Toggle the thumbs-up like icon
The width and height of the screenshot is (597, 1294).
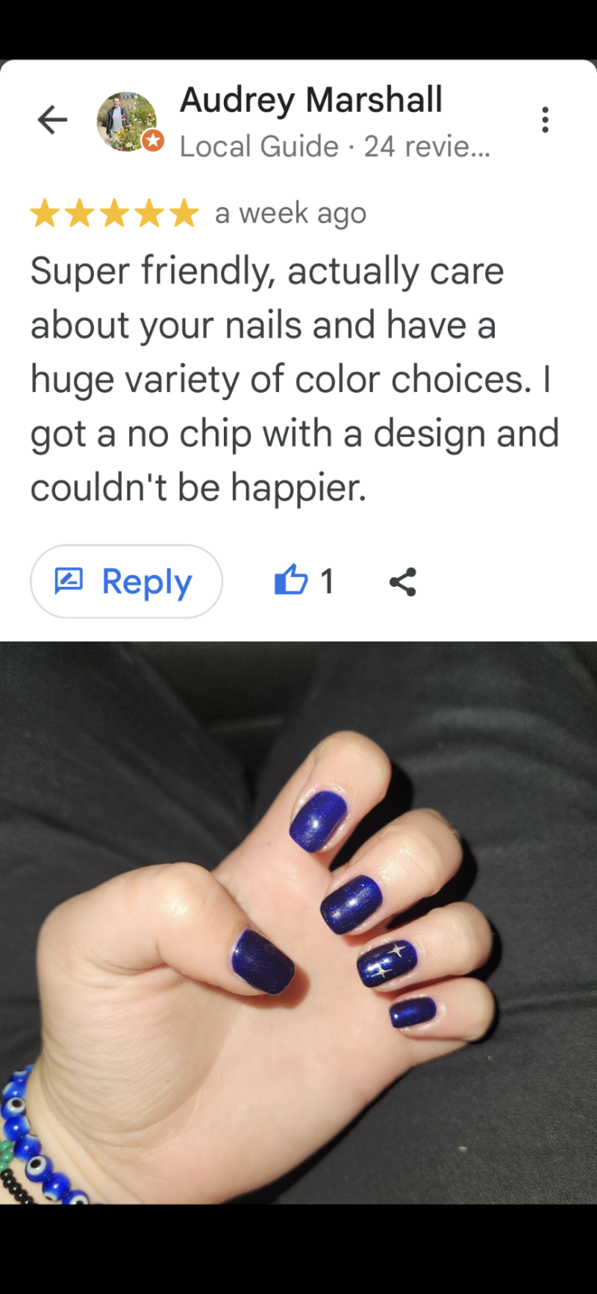point(291,580)
